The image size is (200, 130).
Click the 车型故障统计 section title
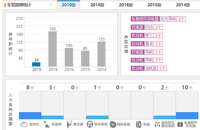[19, 5]
